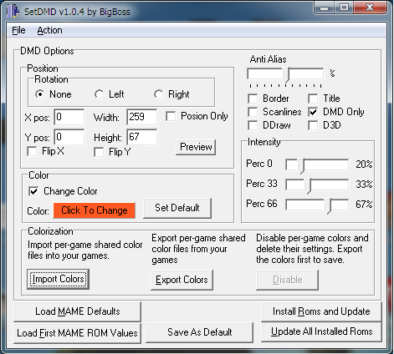
Task: Toggle the DMD Only checkbox
Action: pyautogui.click(x=313, y=112)
